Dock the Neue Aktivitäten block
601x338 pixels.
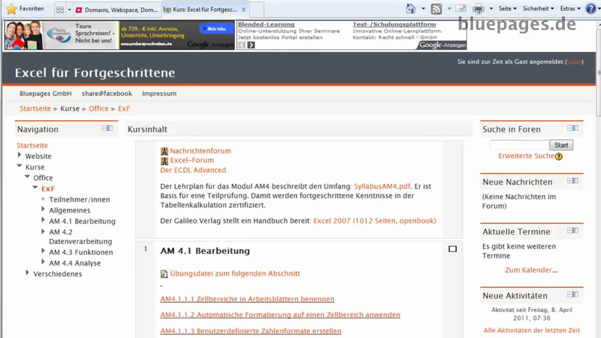pyautogui.click(x=576, y=294)
